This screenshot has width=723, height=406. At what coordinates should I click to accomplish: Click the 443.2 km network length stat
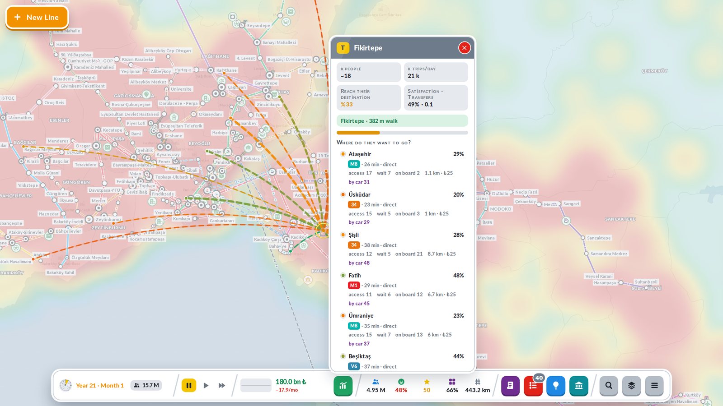click(478, 386)
